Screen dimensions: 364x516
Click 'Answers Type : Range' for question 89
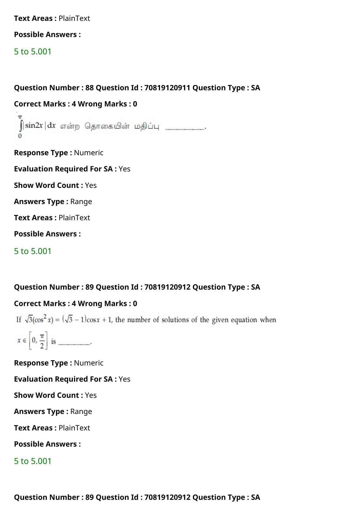click(x=53, y=411)
